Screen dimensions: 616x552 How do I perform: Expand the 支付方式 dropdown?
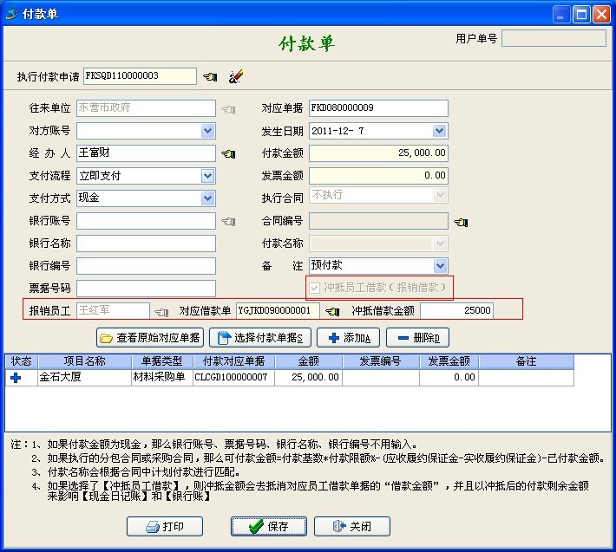(207, 198)
